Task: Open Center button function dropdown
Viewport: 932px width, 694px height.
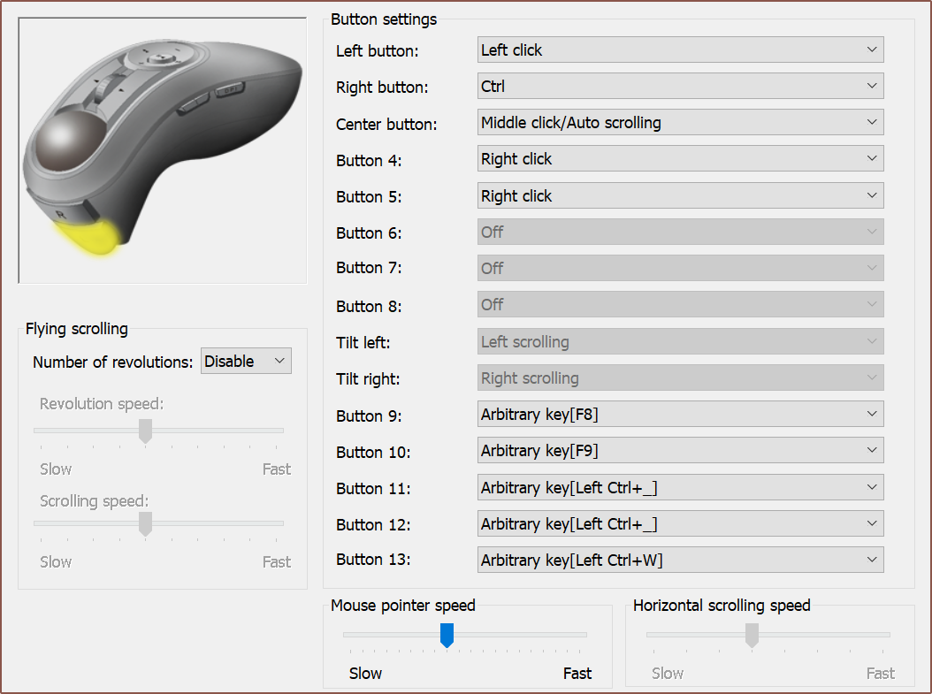Action: (x=679, y=123)
